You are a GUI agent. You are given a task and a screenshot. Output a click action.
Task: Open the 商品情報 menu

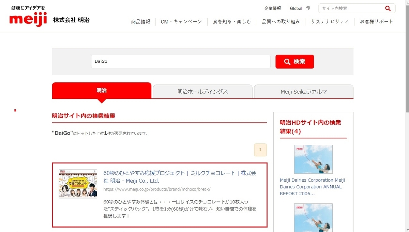pyautogui.click(x=140, y=21)
